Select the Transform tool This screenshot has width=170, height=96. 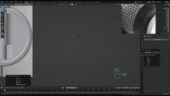coord(2,26)
